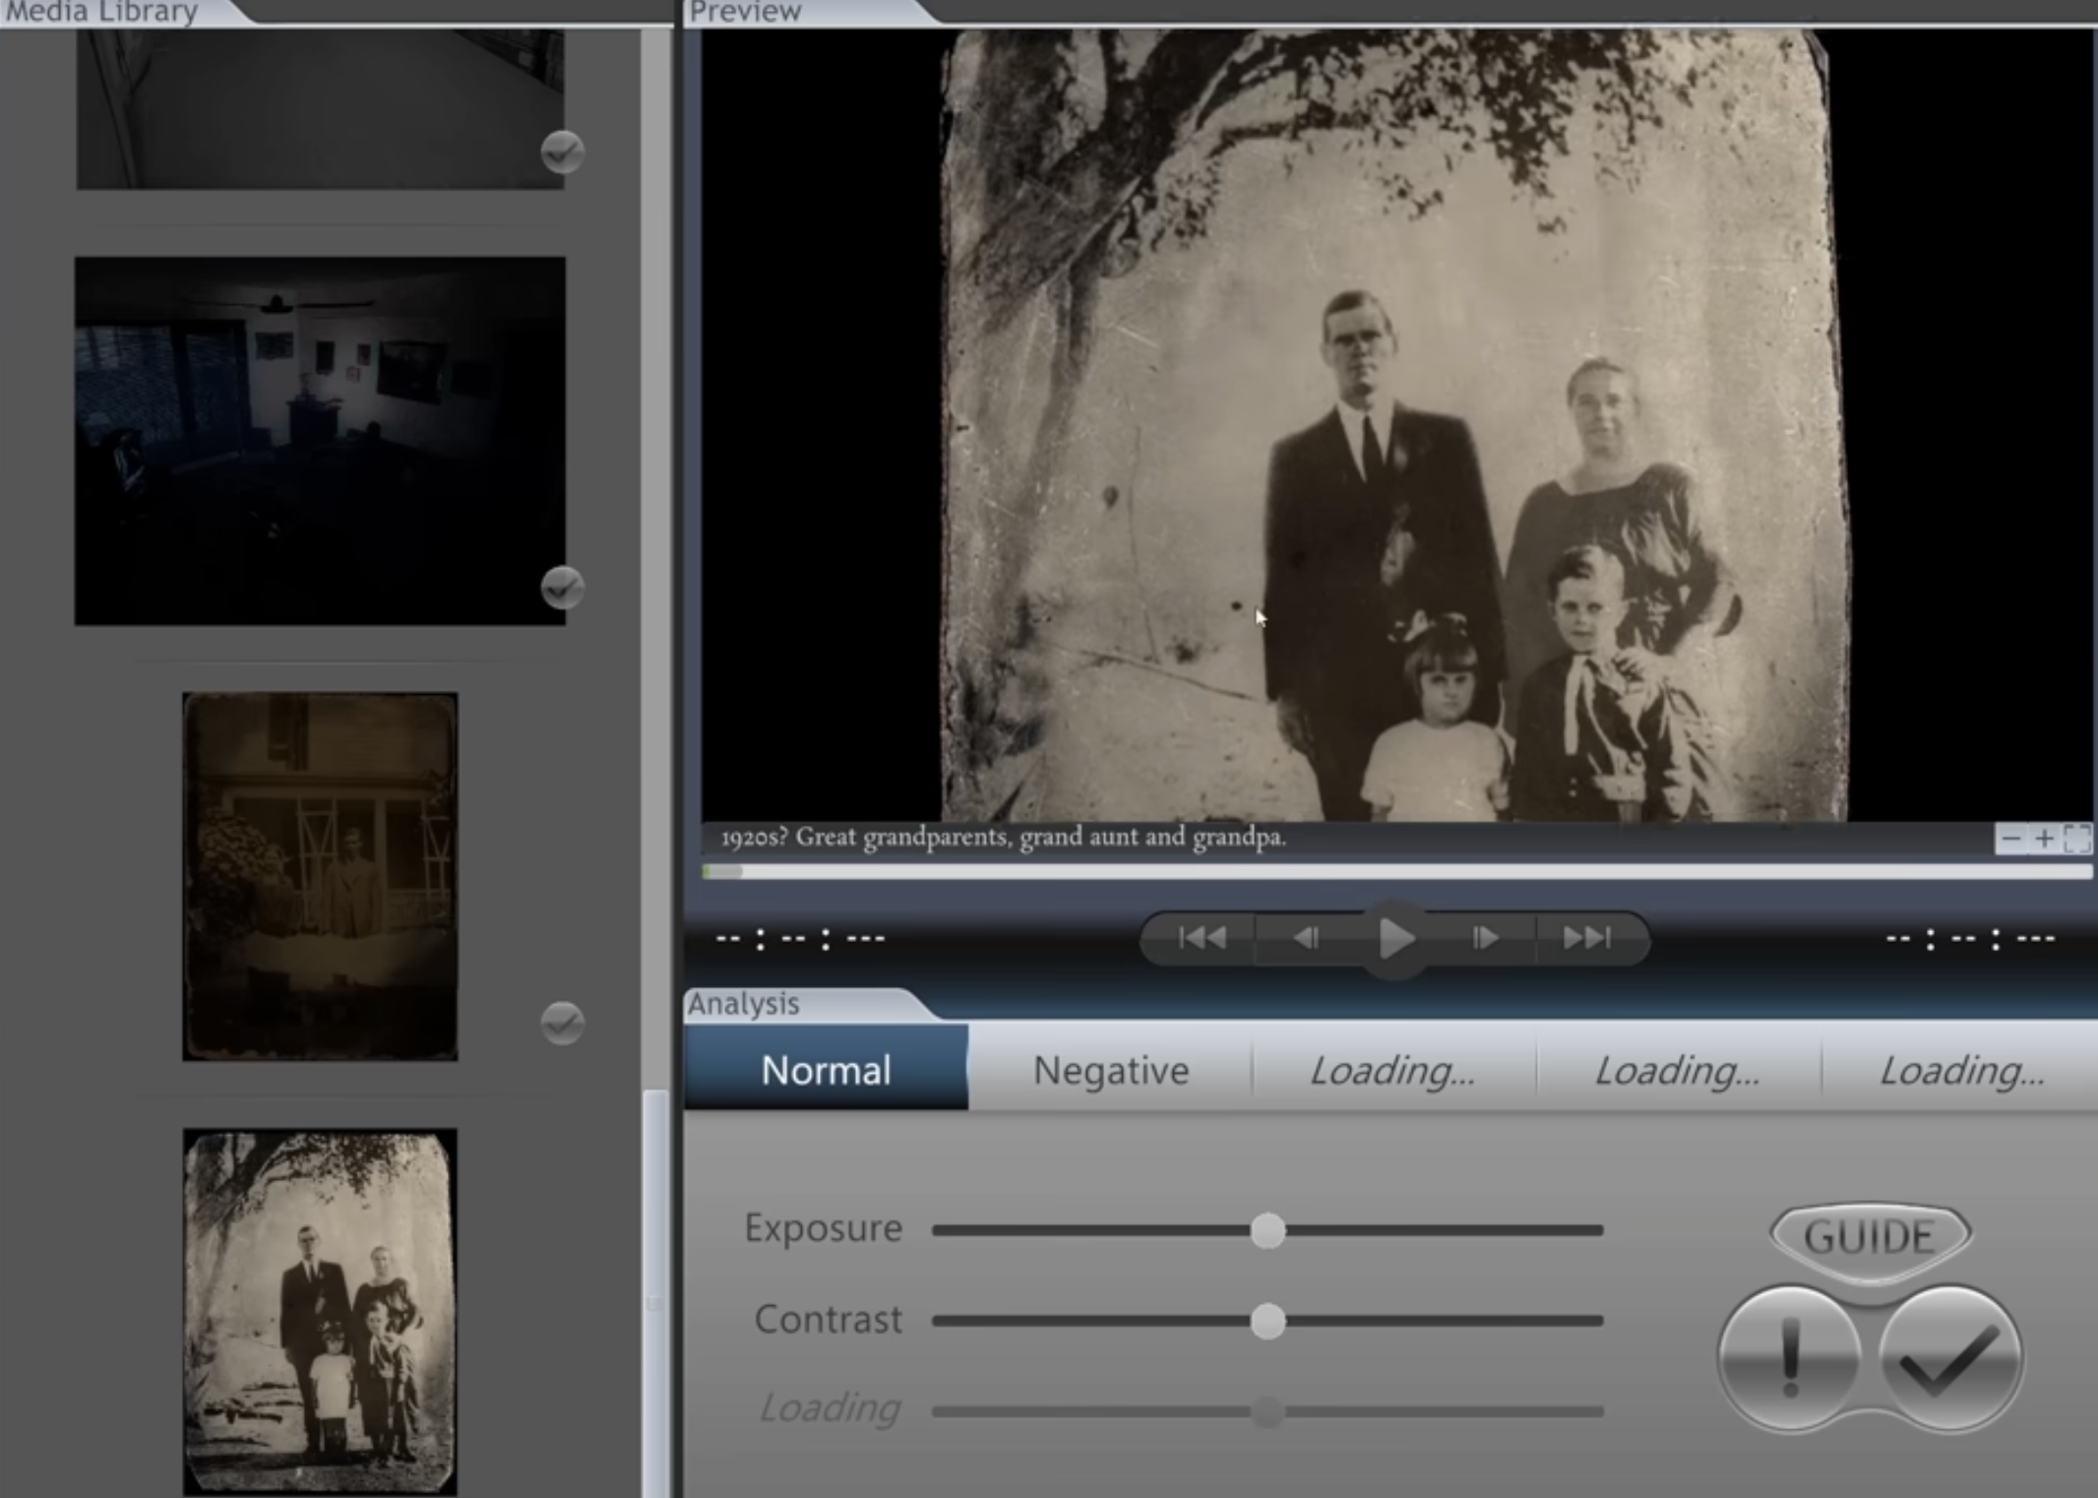
Task: Zoom in the preview with the plus icon
Action: [x=2044, y=839]
